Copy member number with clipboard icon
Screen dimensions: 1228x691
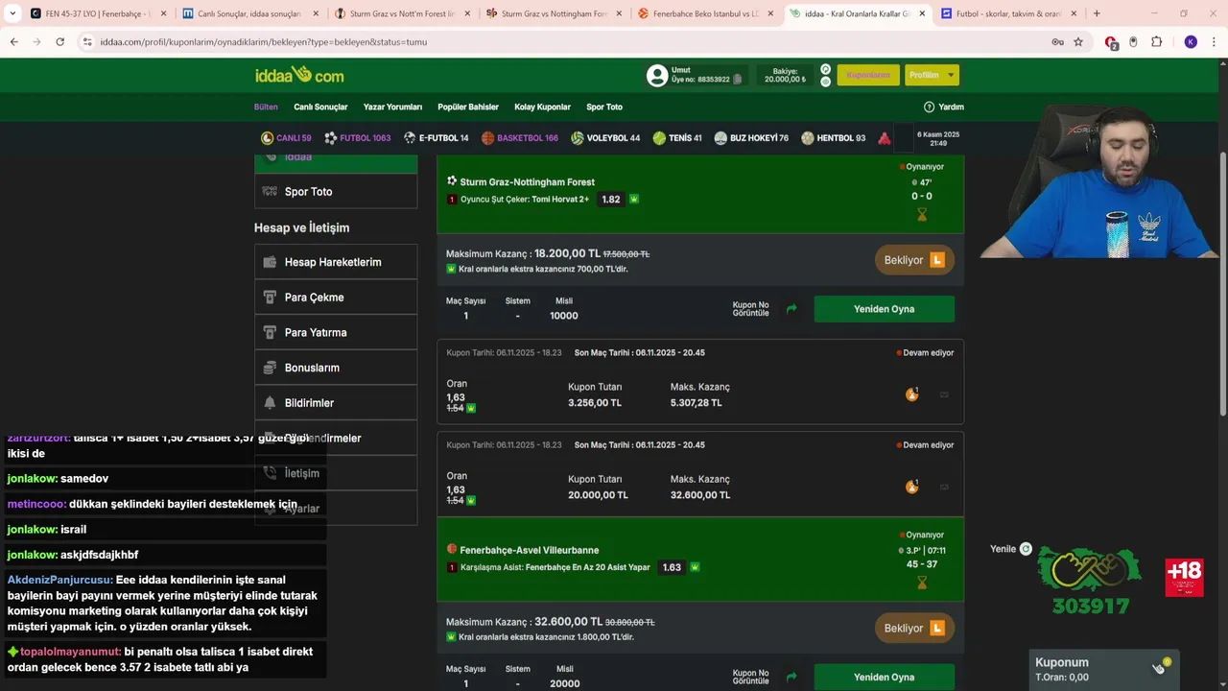(737, 80)
